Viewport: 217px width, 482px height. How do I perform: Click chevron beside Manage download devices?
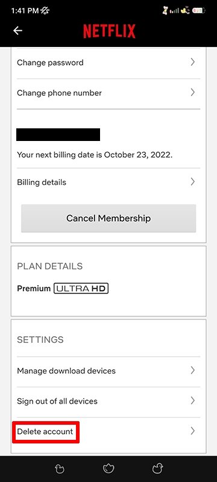[193, 370]
